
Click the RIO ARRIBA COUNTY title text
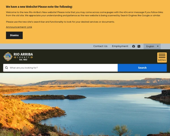click(23, 56)
